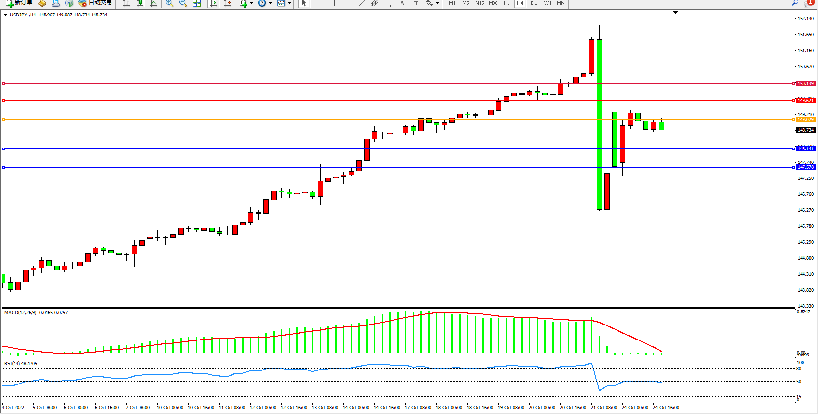Tile chart windows using the grid icon
This screenshot has height=414, width=818.
tap(197, 3)
